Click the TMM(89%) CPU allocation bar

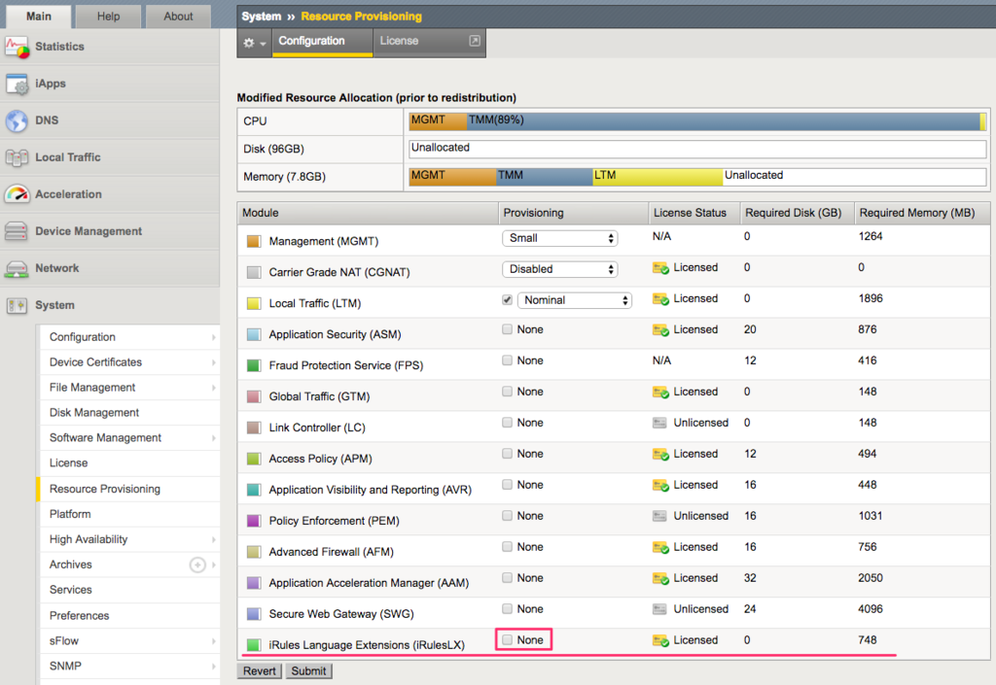pos(724,120)
